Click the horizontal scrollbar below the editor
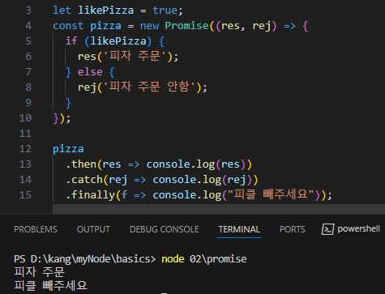 [x=219, y=209]
